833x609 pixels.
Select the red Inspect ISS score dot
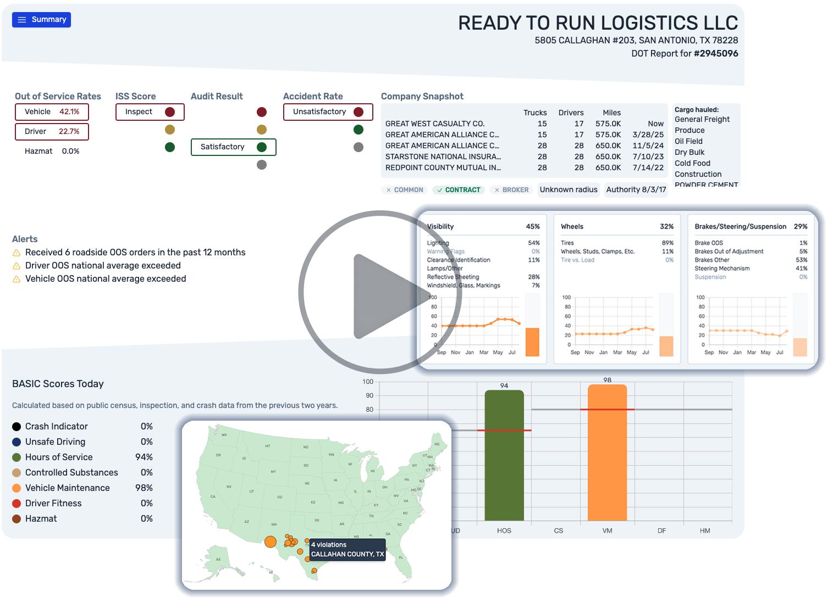pos(170,112)
